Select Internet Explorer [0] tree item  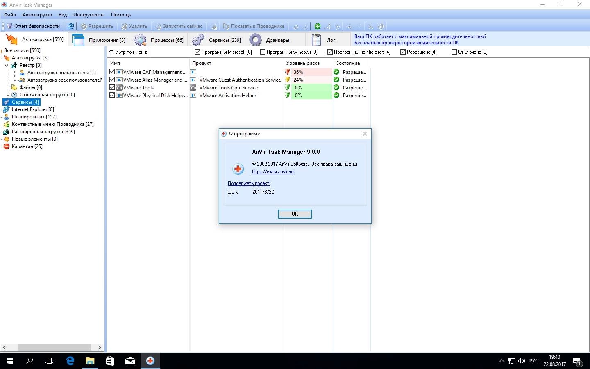point(33,109)
